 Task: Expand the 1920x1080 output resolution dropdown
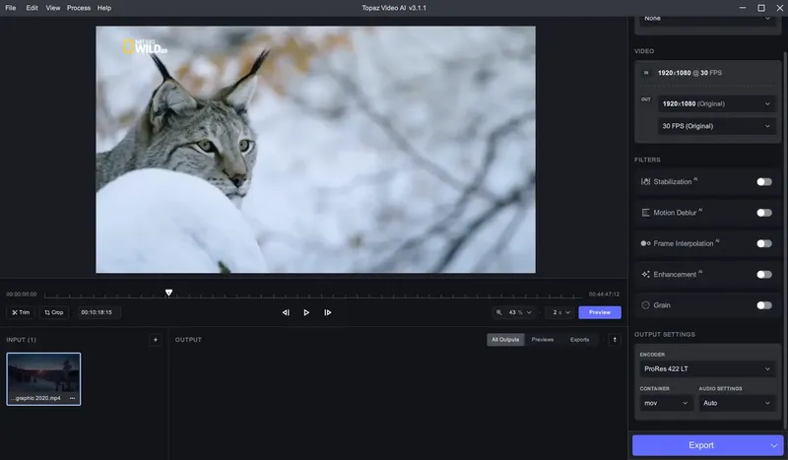[x=716, y=104]
